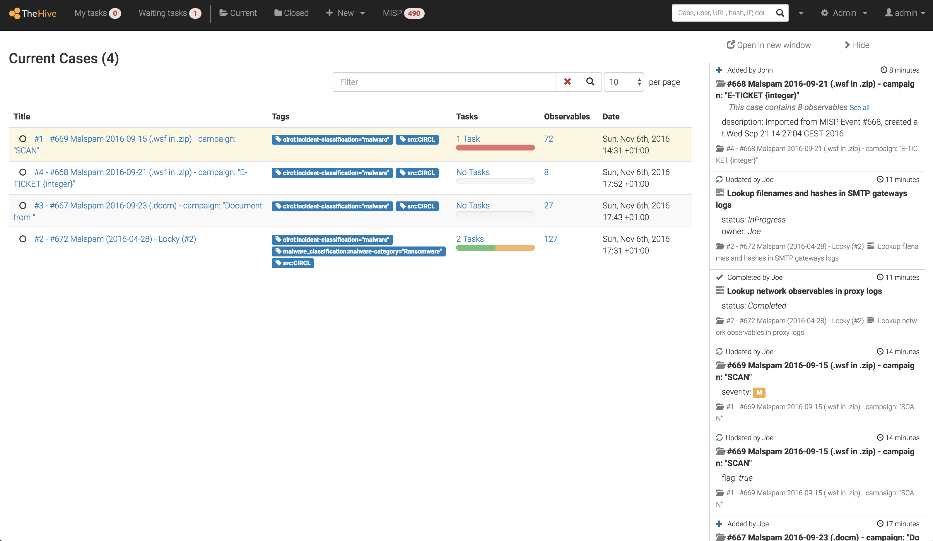This screenshot has height=541, width=933.
Task: Clear the filter with red X icon
Action: click(x=567, y=82)
